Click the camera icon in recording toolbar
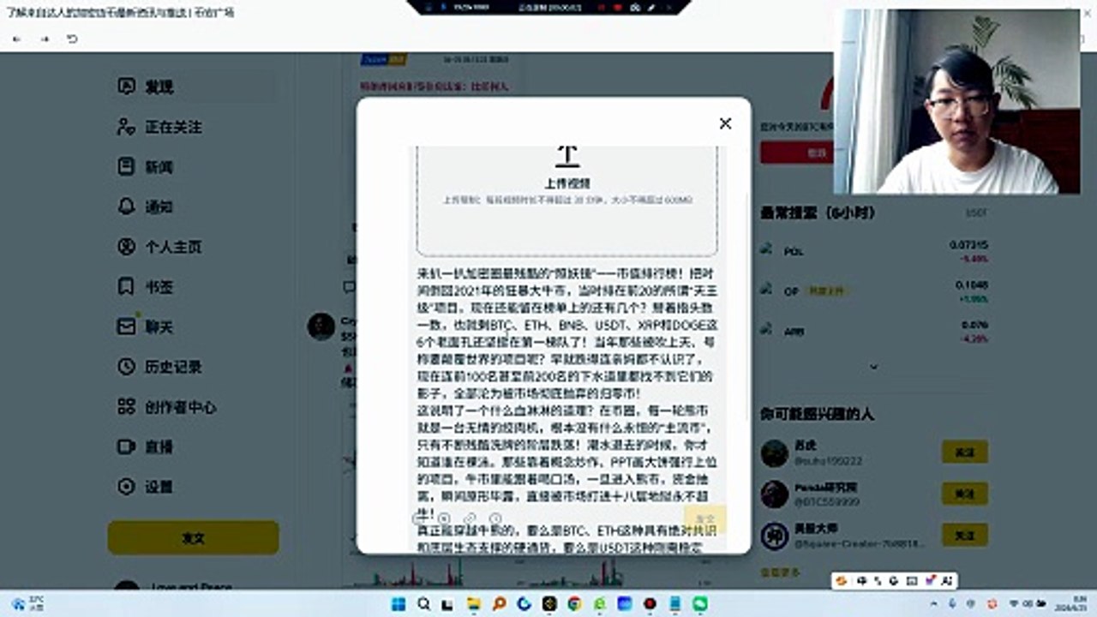Viewport: 1097px width, 617px height. [635, 6]
